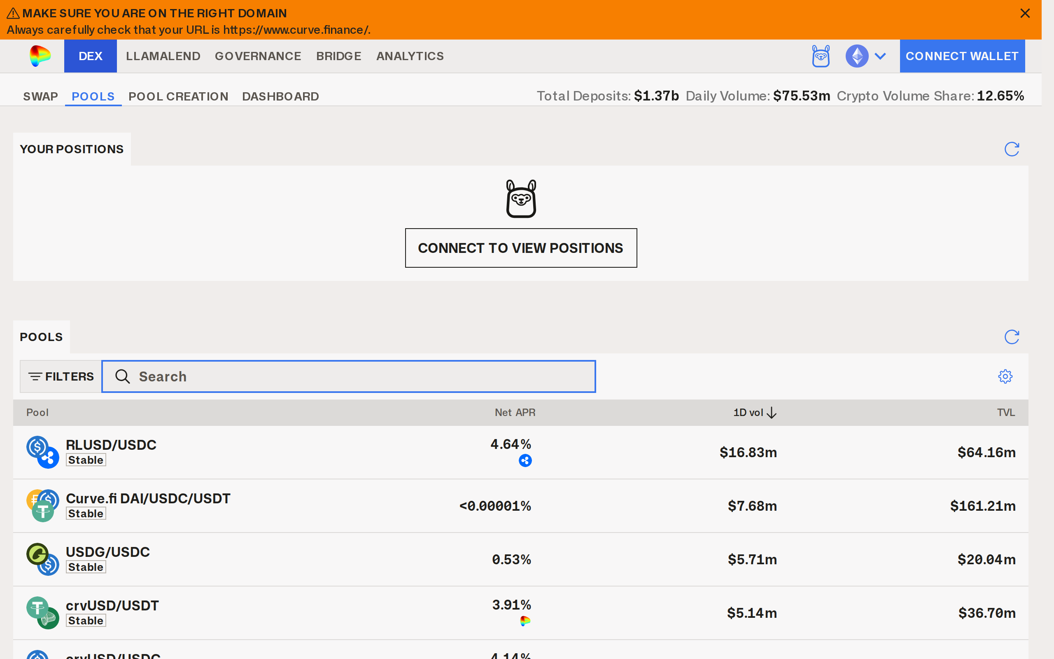
Task: Click the llama theme icon in header
Action: (x=821, y=56)
